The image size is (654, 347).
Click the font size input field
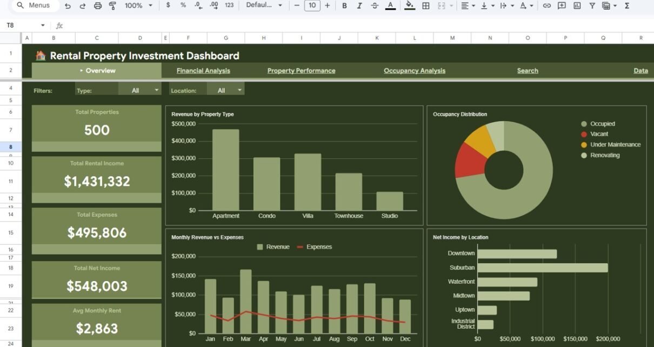[312, 5]
